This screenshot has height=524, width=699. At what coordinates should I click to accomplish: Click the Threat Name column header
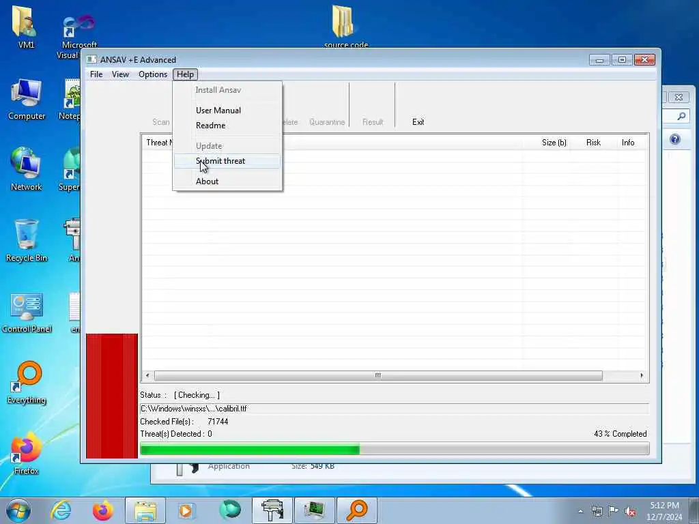pos(159,143)
